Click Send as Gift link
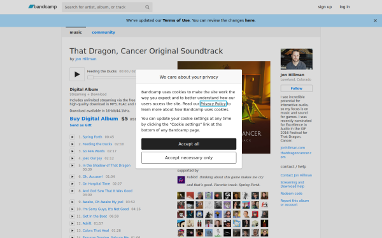382x238 pixels. click(x=81, y=125)
